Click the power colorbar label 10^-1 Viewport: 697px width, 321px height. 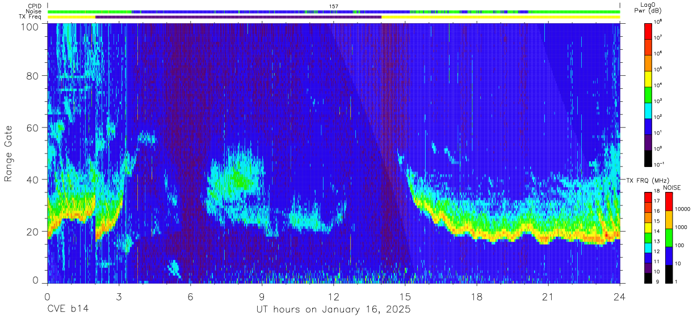coord(659,165)
